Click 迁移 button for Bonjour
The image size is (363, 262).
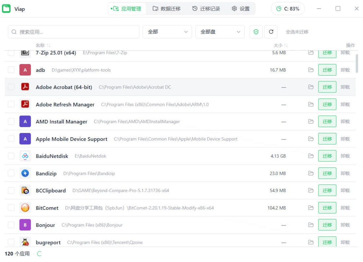coord(327,225)
